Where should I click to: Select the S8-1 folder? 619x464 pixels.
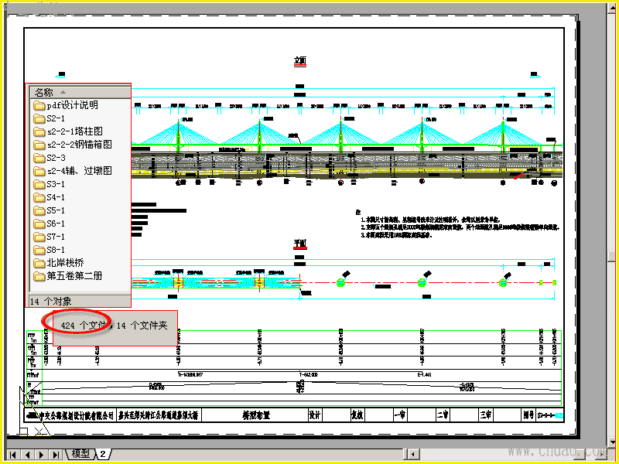click(x=50, y=250)
